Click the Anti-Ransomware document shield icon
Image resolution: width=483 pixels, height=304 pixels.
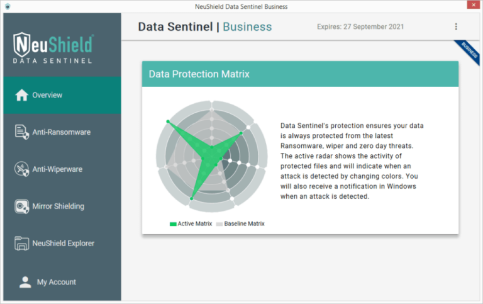pyautogui.click(x=21, y=132)
